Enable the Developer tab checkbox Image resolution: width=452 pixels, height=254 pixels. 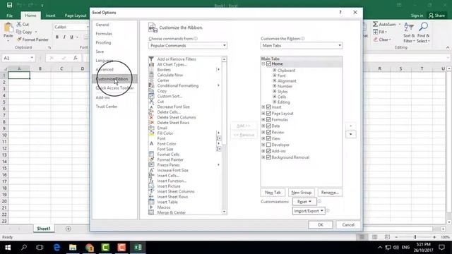[268, 145]
